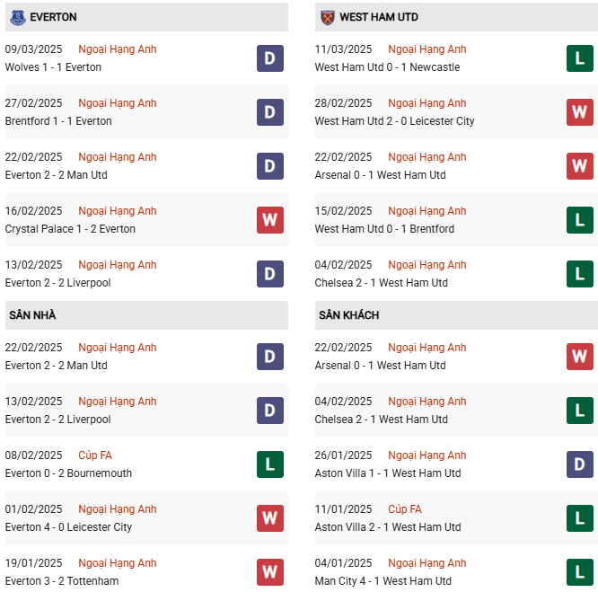The image size is (598, 592).
Task: Click the W badge for Everton 3-2 Tottenham
Action: coord(270,572)
